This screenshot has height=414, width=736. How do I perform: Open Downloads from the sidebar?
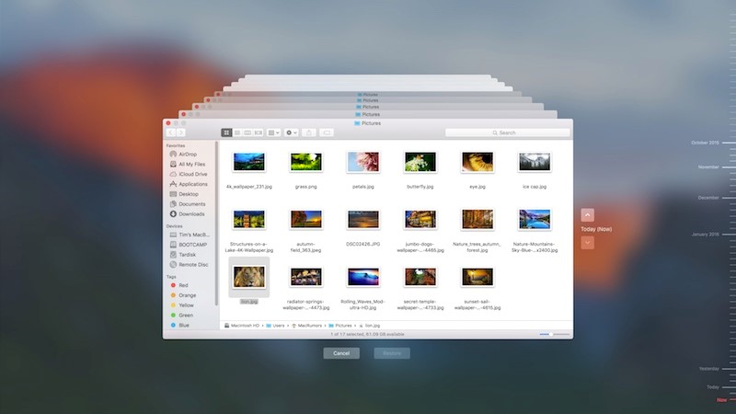pyautogui.click(x=191, y=213)
